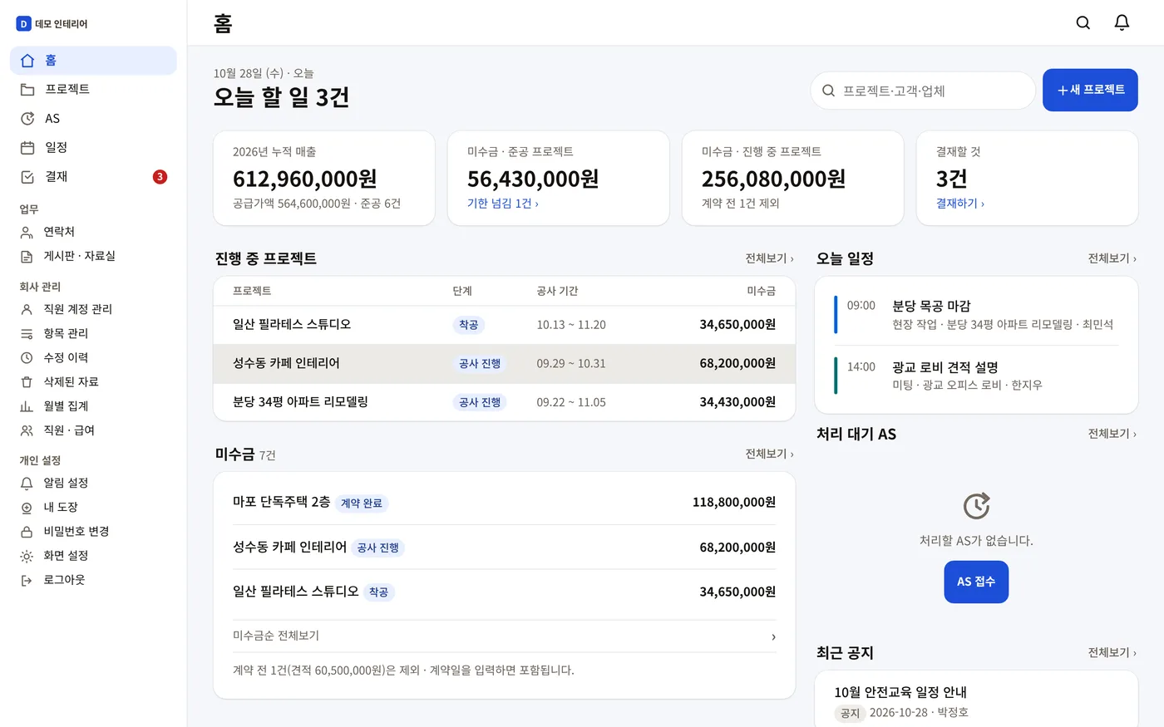Click the 일정 calendar icon
Screen dimensions: 1164x727
coord(27,148)
